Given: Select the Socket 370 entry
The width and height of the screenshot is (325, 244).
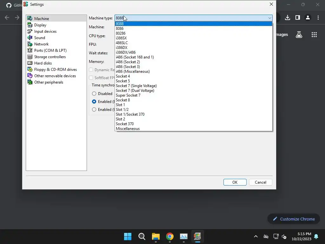Looking at the screenshot, I should (193, 124).
